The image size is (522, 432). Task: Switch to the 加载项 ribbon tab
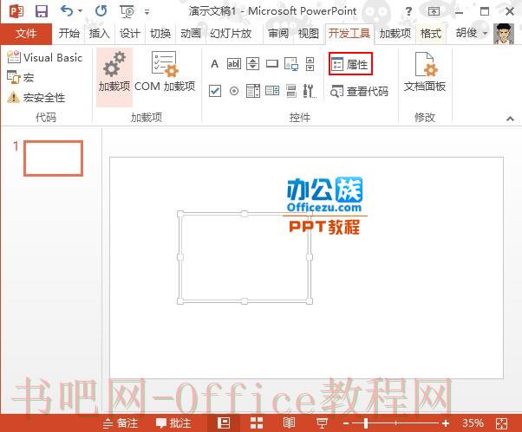tap(395, 34)
